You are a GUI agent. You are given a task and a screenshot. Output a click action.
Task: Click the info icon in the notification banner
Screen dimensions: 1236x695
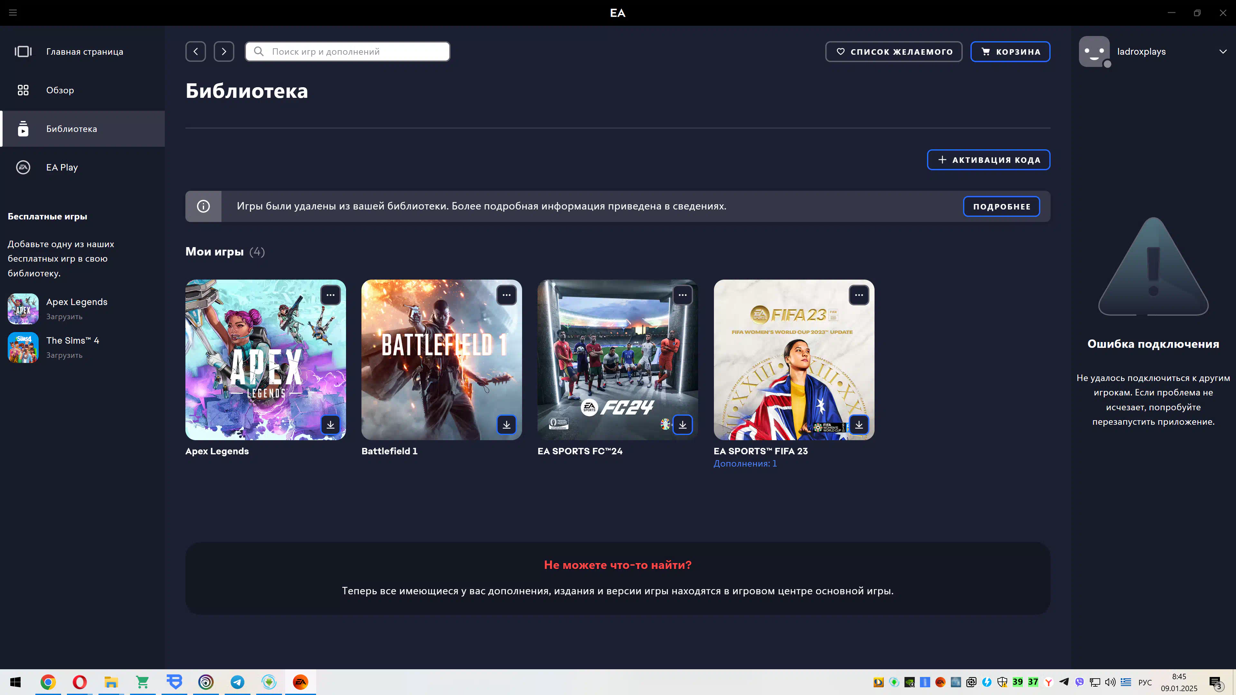pyautogui.click(x=203, y=206)
